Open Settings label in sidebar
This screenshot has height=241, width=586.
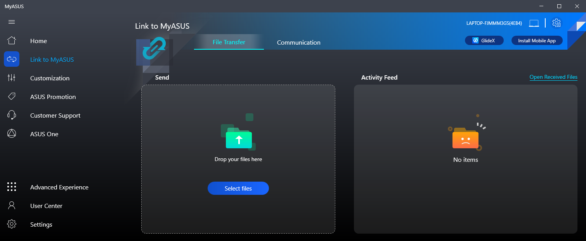[x=41, y=224]
